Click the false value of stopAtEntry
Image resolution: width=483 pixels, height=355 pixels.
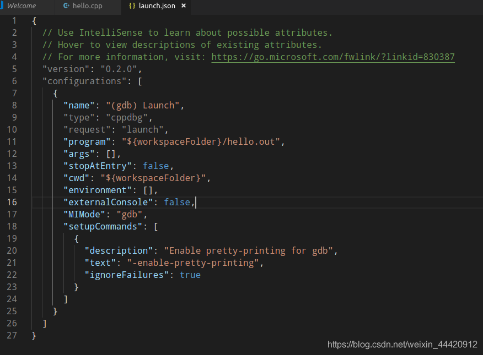coord(156,166)
